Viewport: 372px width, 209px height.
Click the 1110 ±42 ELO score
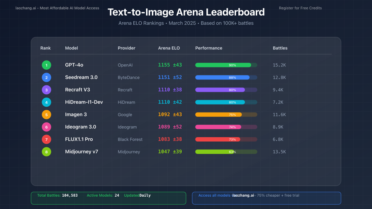(x=170, y=102)
